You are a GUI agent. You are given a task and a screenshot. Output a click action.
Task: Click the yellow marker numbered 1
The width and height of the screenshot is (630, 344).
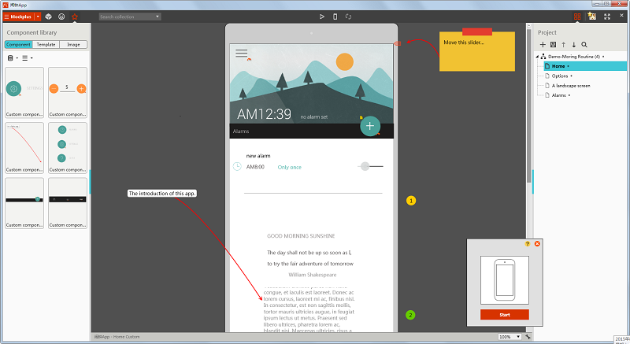click(411, 201)
